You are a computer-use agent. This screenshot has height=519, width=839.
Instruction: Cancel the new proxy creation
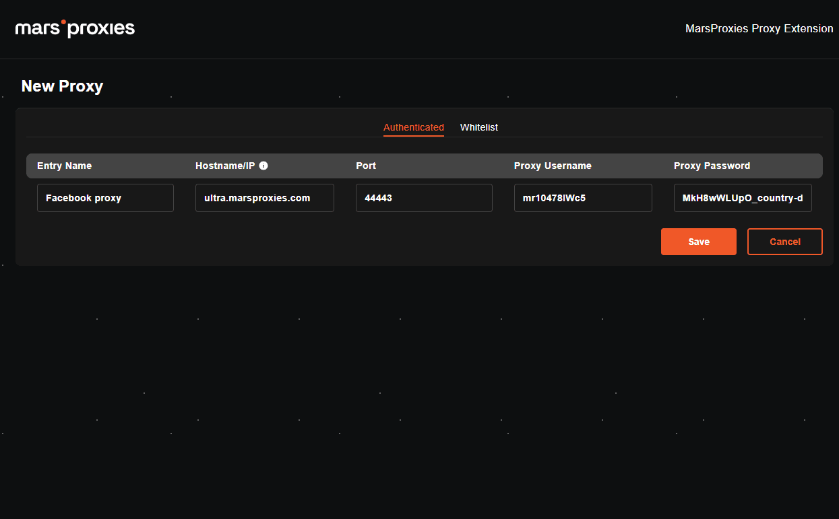point(784,242)
